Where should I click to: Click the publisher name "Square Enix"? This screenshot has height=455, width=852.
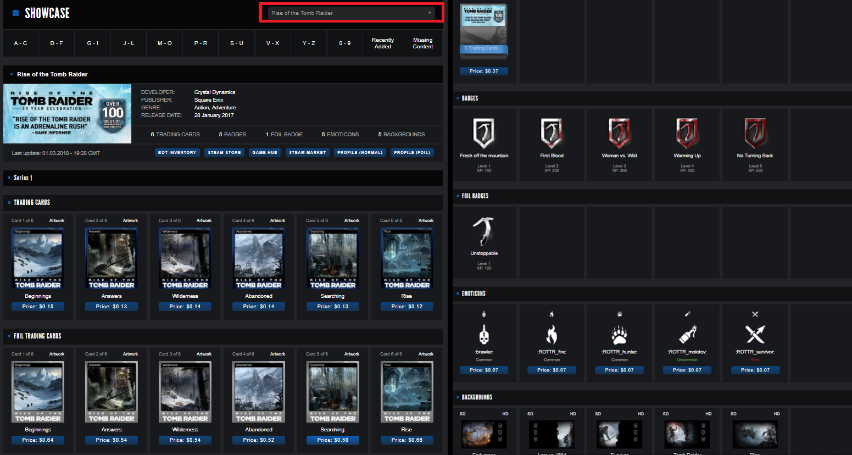tap(209, 100)
